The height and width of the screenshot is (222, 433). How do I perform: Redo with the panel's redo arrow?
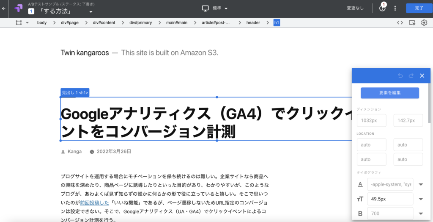pos(411,75)
